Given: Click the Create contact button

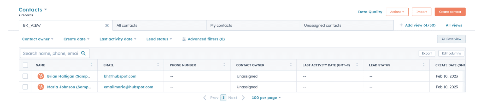Looking at the screenshot, I should point(450,12).
